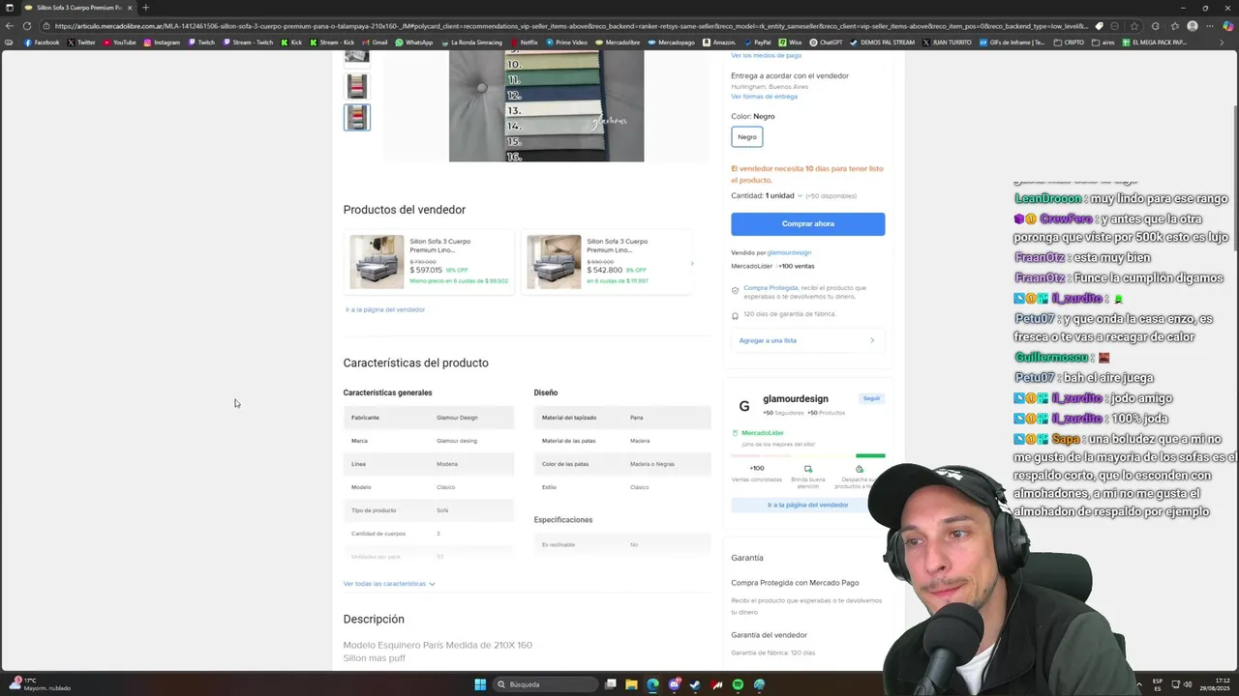Viewport: 1239px width, 696px height.
Task: Select the highlighted color swatches thumbnail
Action: (x=357, y=117)
